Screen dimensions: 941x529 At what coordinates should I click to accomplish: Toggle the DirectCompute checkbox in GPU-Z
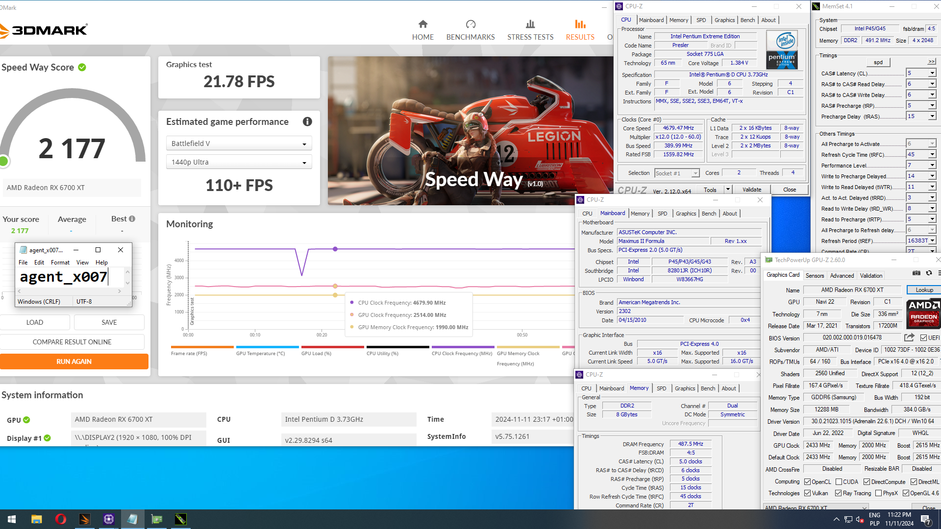[867, 482]
